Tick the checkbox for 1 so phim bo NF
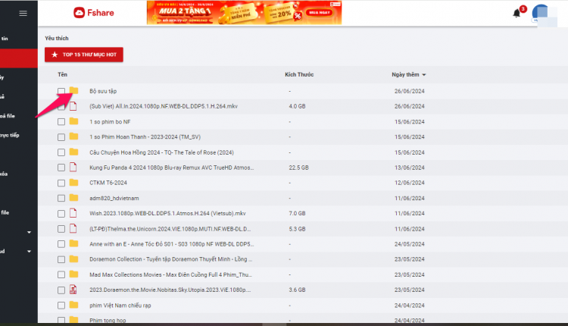 tap(61, 122)
